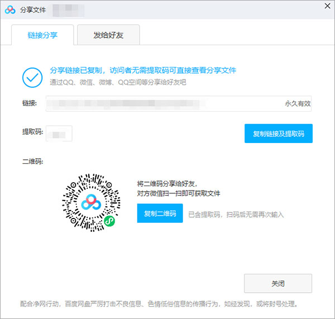Click the 二维码: label
335x319 pixels.
tap(33, 161)
